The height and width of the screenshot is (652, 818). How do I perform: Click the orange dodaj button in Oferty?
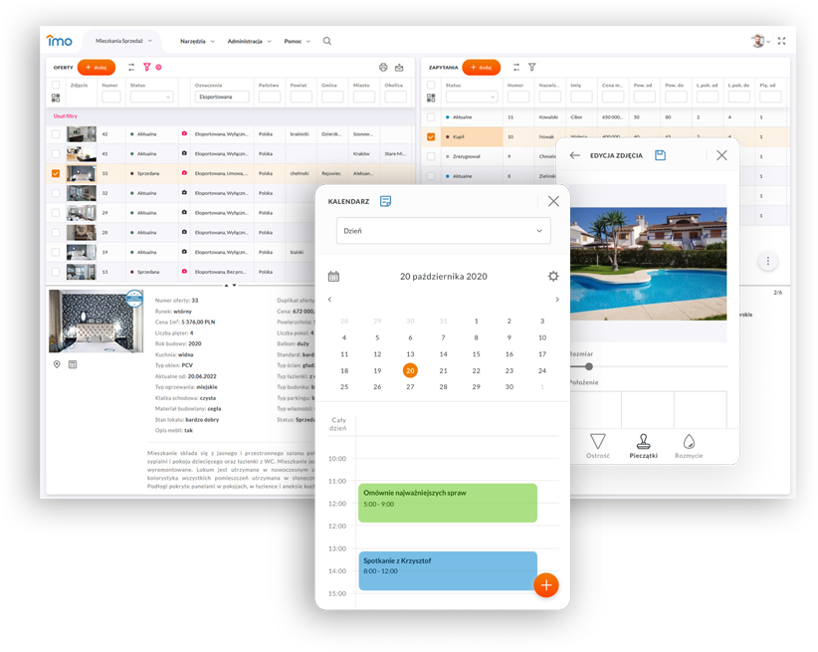[97, 68]
